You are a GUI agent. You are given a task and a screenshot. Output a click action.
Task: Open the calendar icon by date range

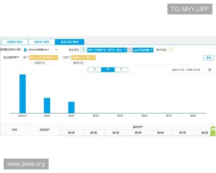(x=210, y=70)
